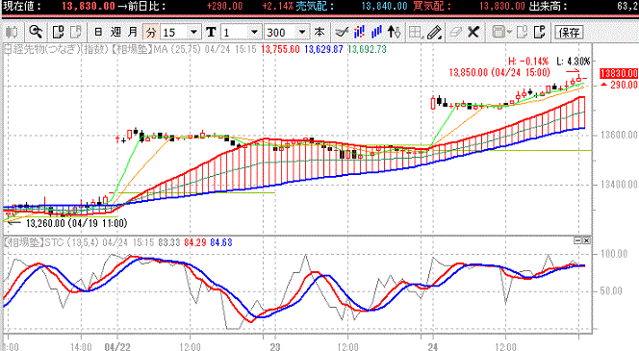Click the ask quote 13,840.00

[384, 6]
